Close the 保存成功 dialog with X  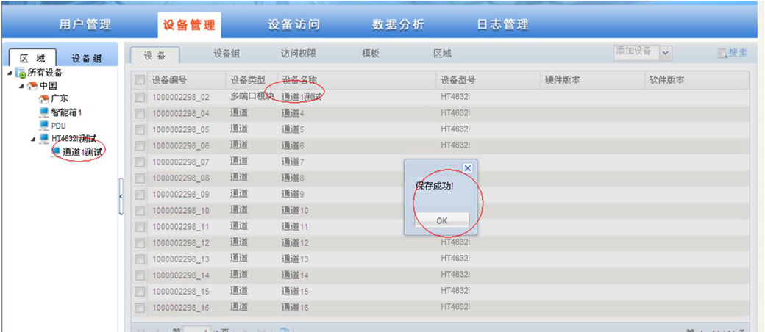(467, 167)
